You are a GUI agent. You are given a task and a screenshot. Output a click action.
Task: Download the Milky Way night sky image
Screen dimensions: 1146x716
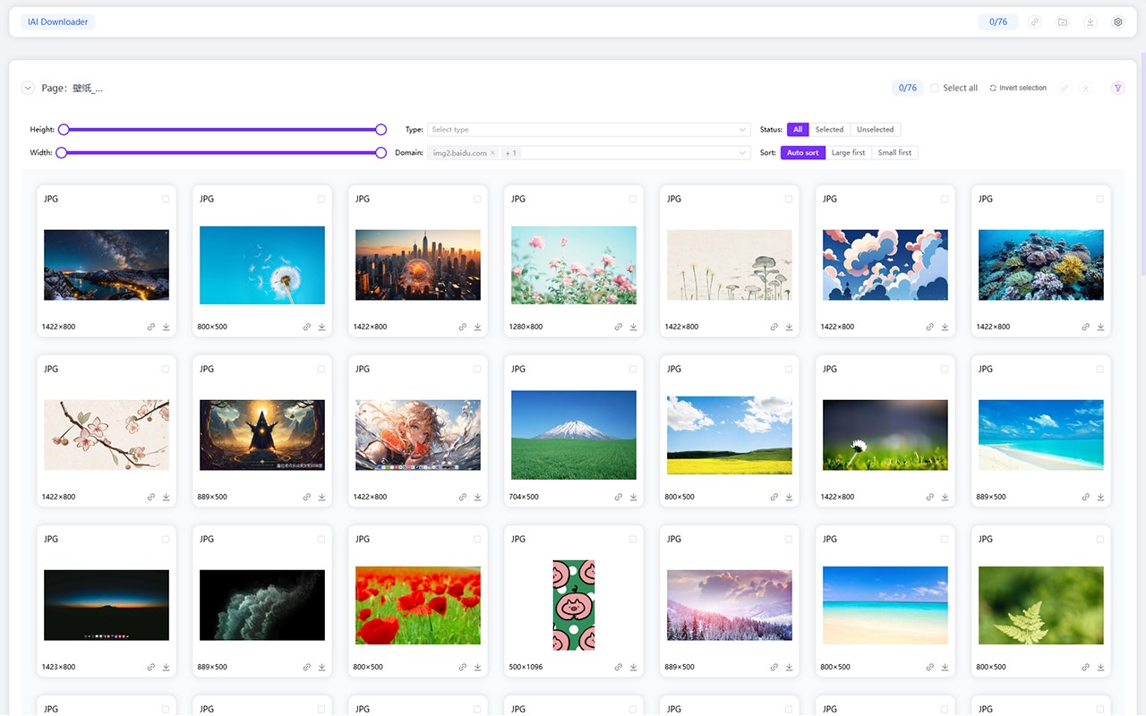(167, 327)
